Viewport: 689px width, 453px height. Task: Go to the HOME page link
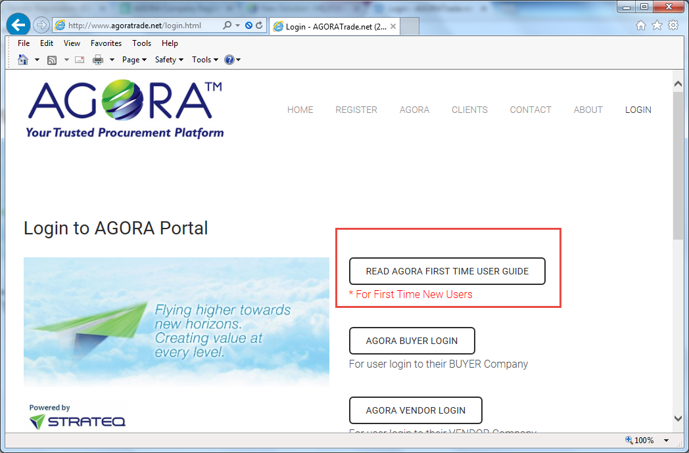coord(300,110)
